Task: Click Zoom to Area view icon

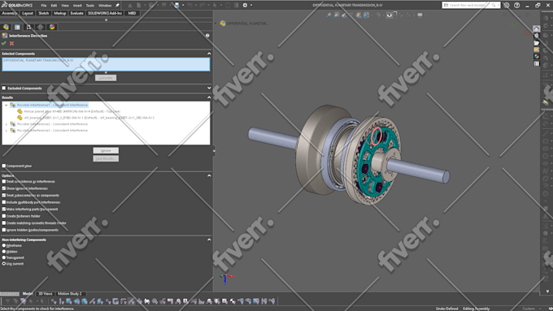Action: [337, 15]
